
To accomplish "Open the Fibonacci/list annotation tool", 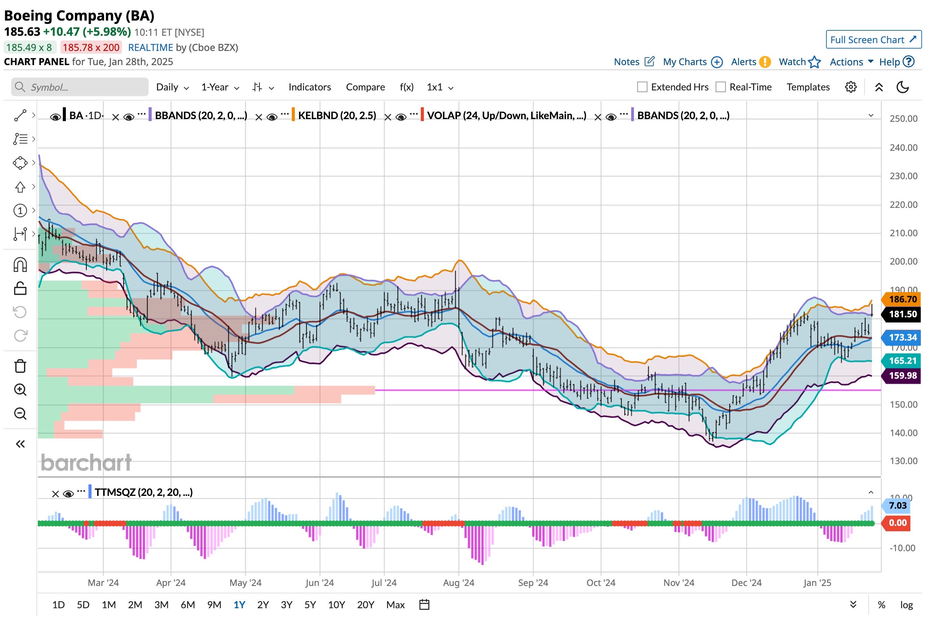I will click(x=20, y=139).
